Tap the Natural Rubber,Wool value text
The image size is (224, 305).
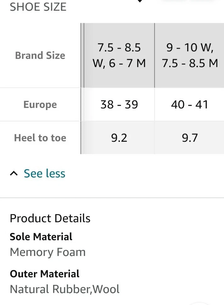click(x=64, y=289)
